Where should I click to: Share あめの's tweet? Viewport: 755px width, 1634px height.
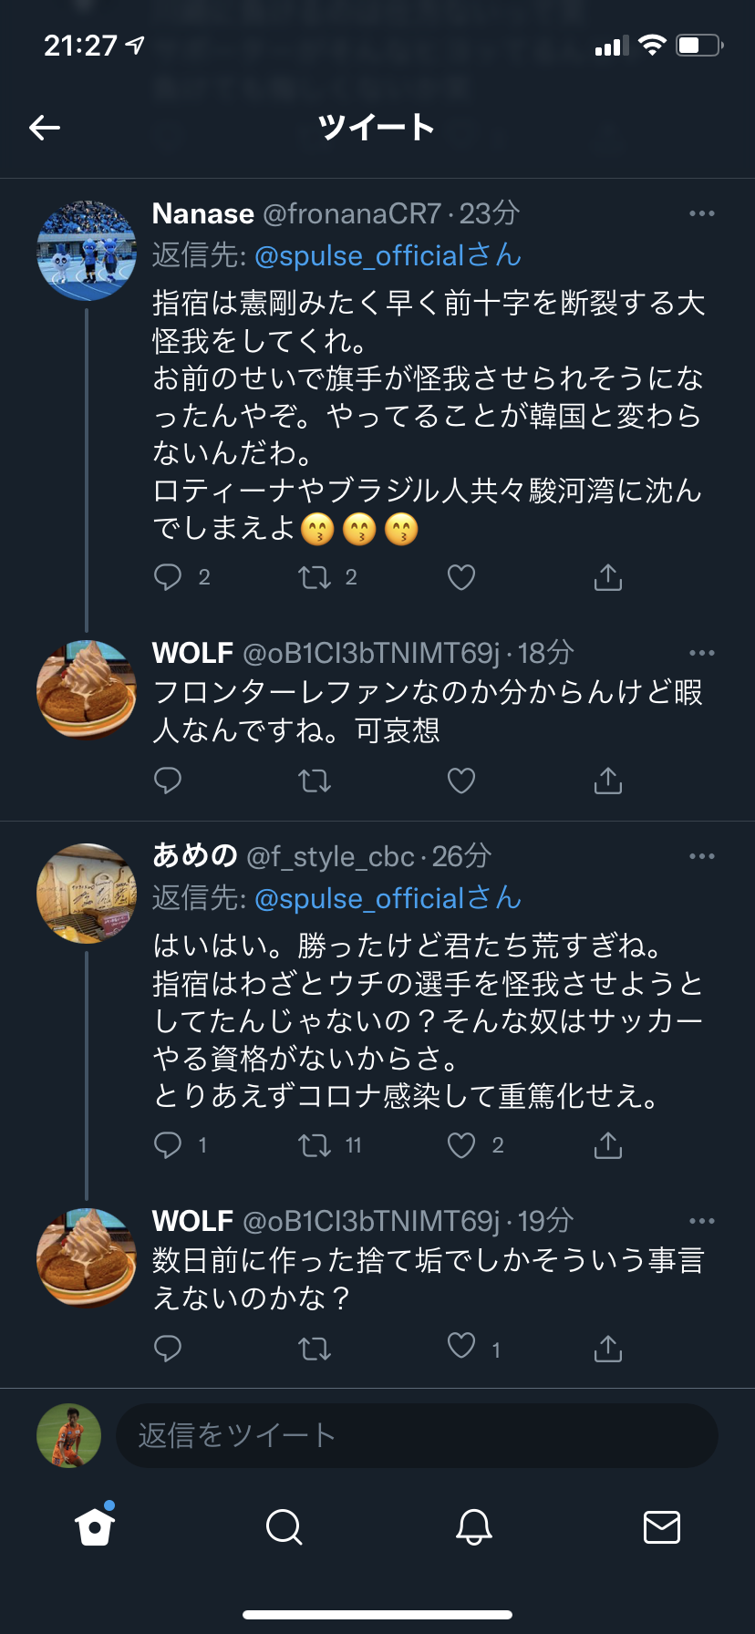tap(607, 1145)
